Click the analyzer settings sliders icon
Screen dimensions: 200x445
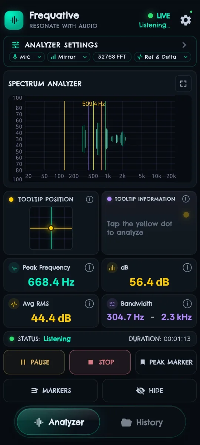coord(16,45)
